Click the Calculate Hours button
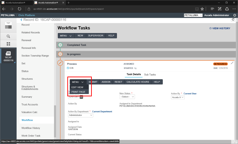The image size is (238, 144). 137,82
